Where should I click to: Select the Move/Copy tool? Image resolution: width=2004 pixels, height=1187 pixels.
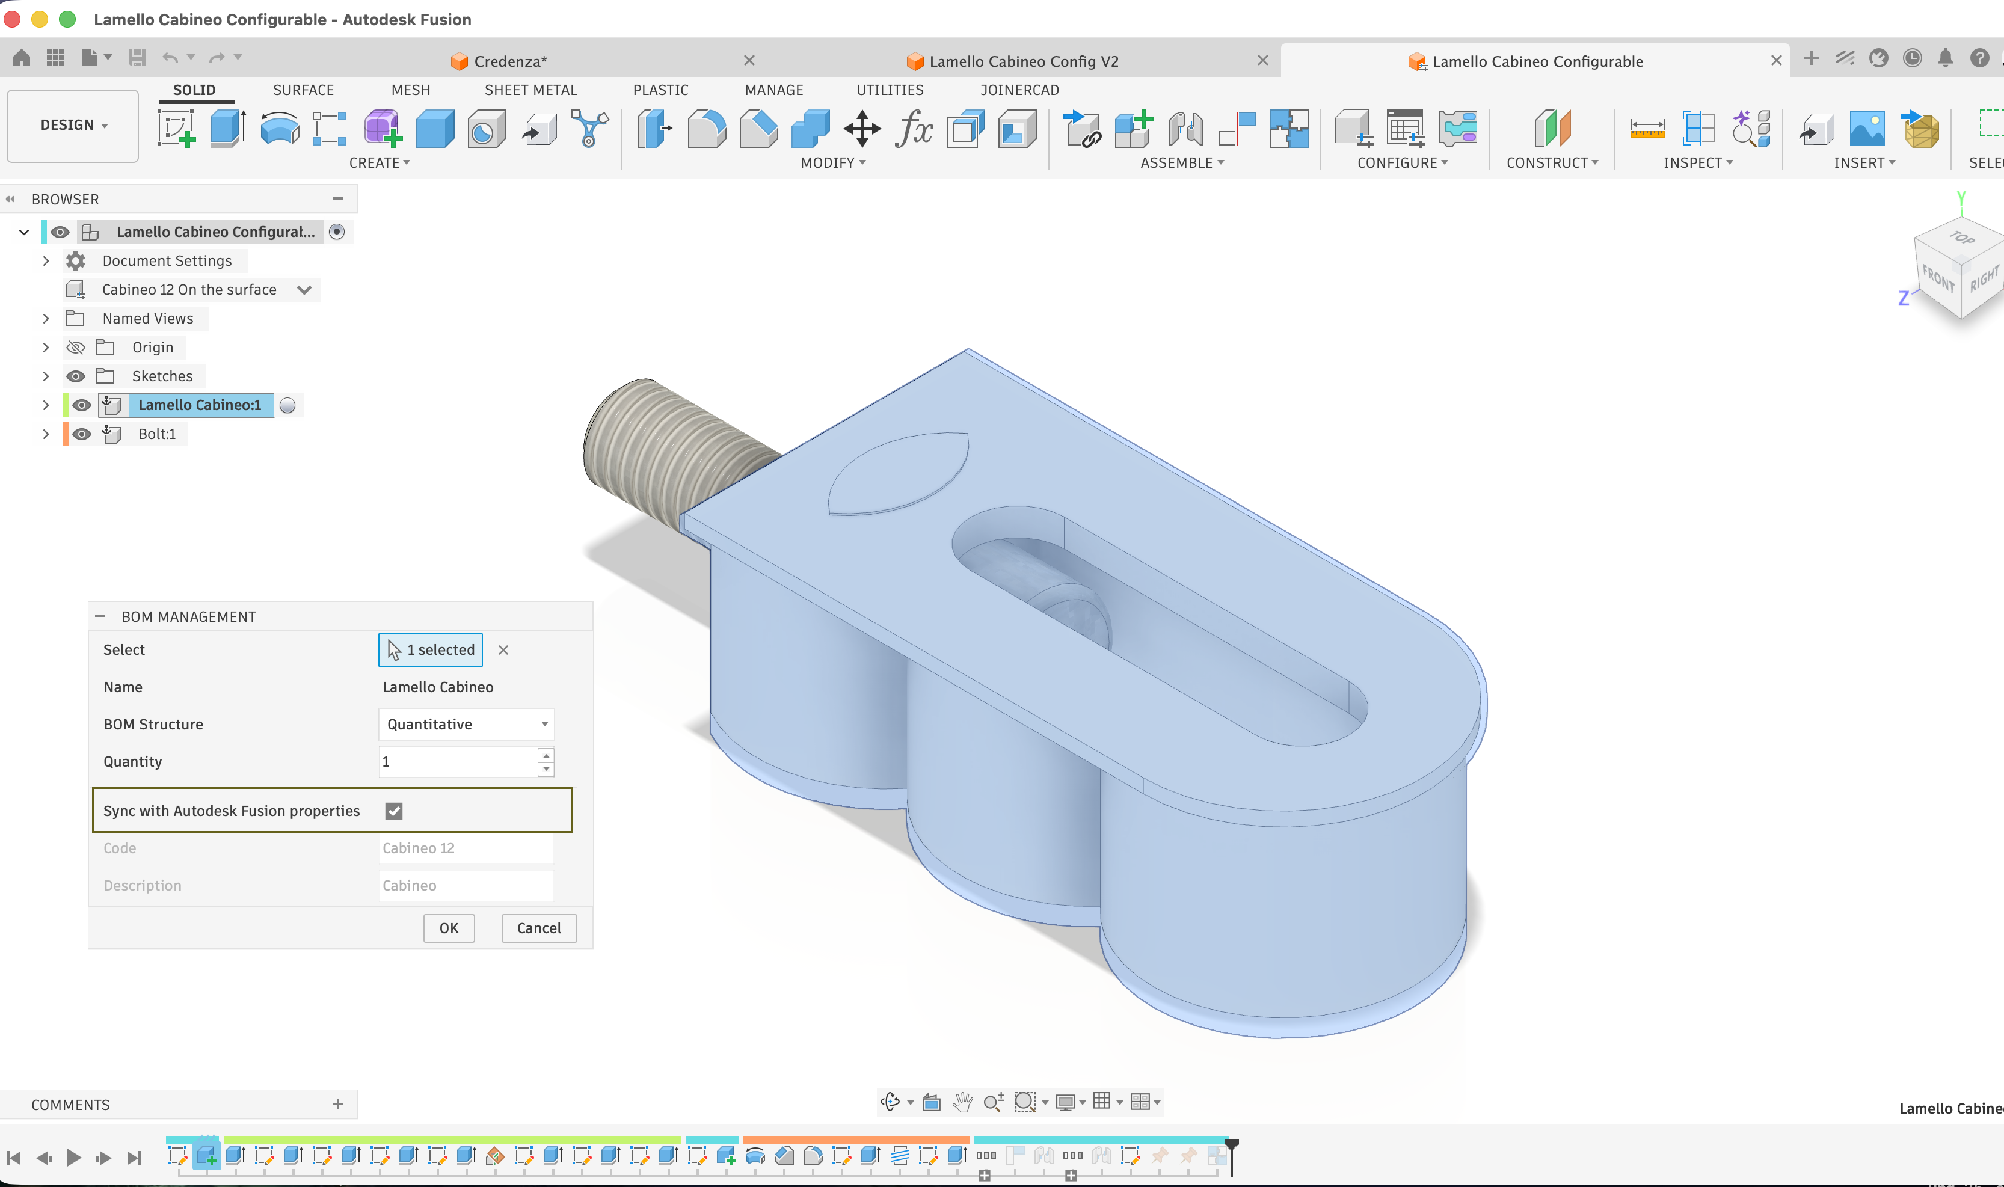pos(862,129)
